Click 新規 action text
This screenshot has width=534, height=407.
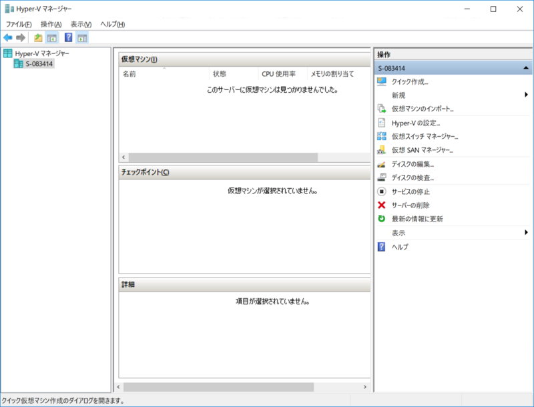pyautogui.click(x=398, y=95)
